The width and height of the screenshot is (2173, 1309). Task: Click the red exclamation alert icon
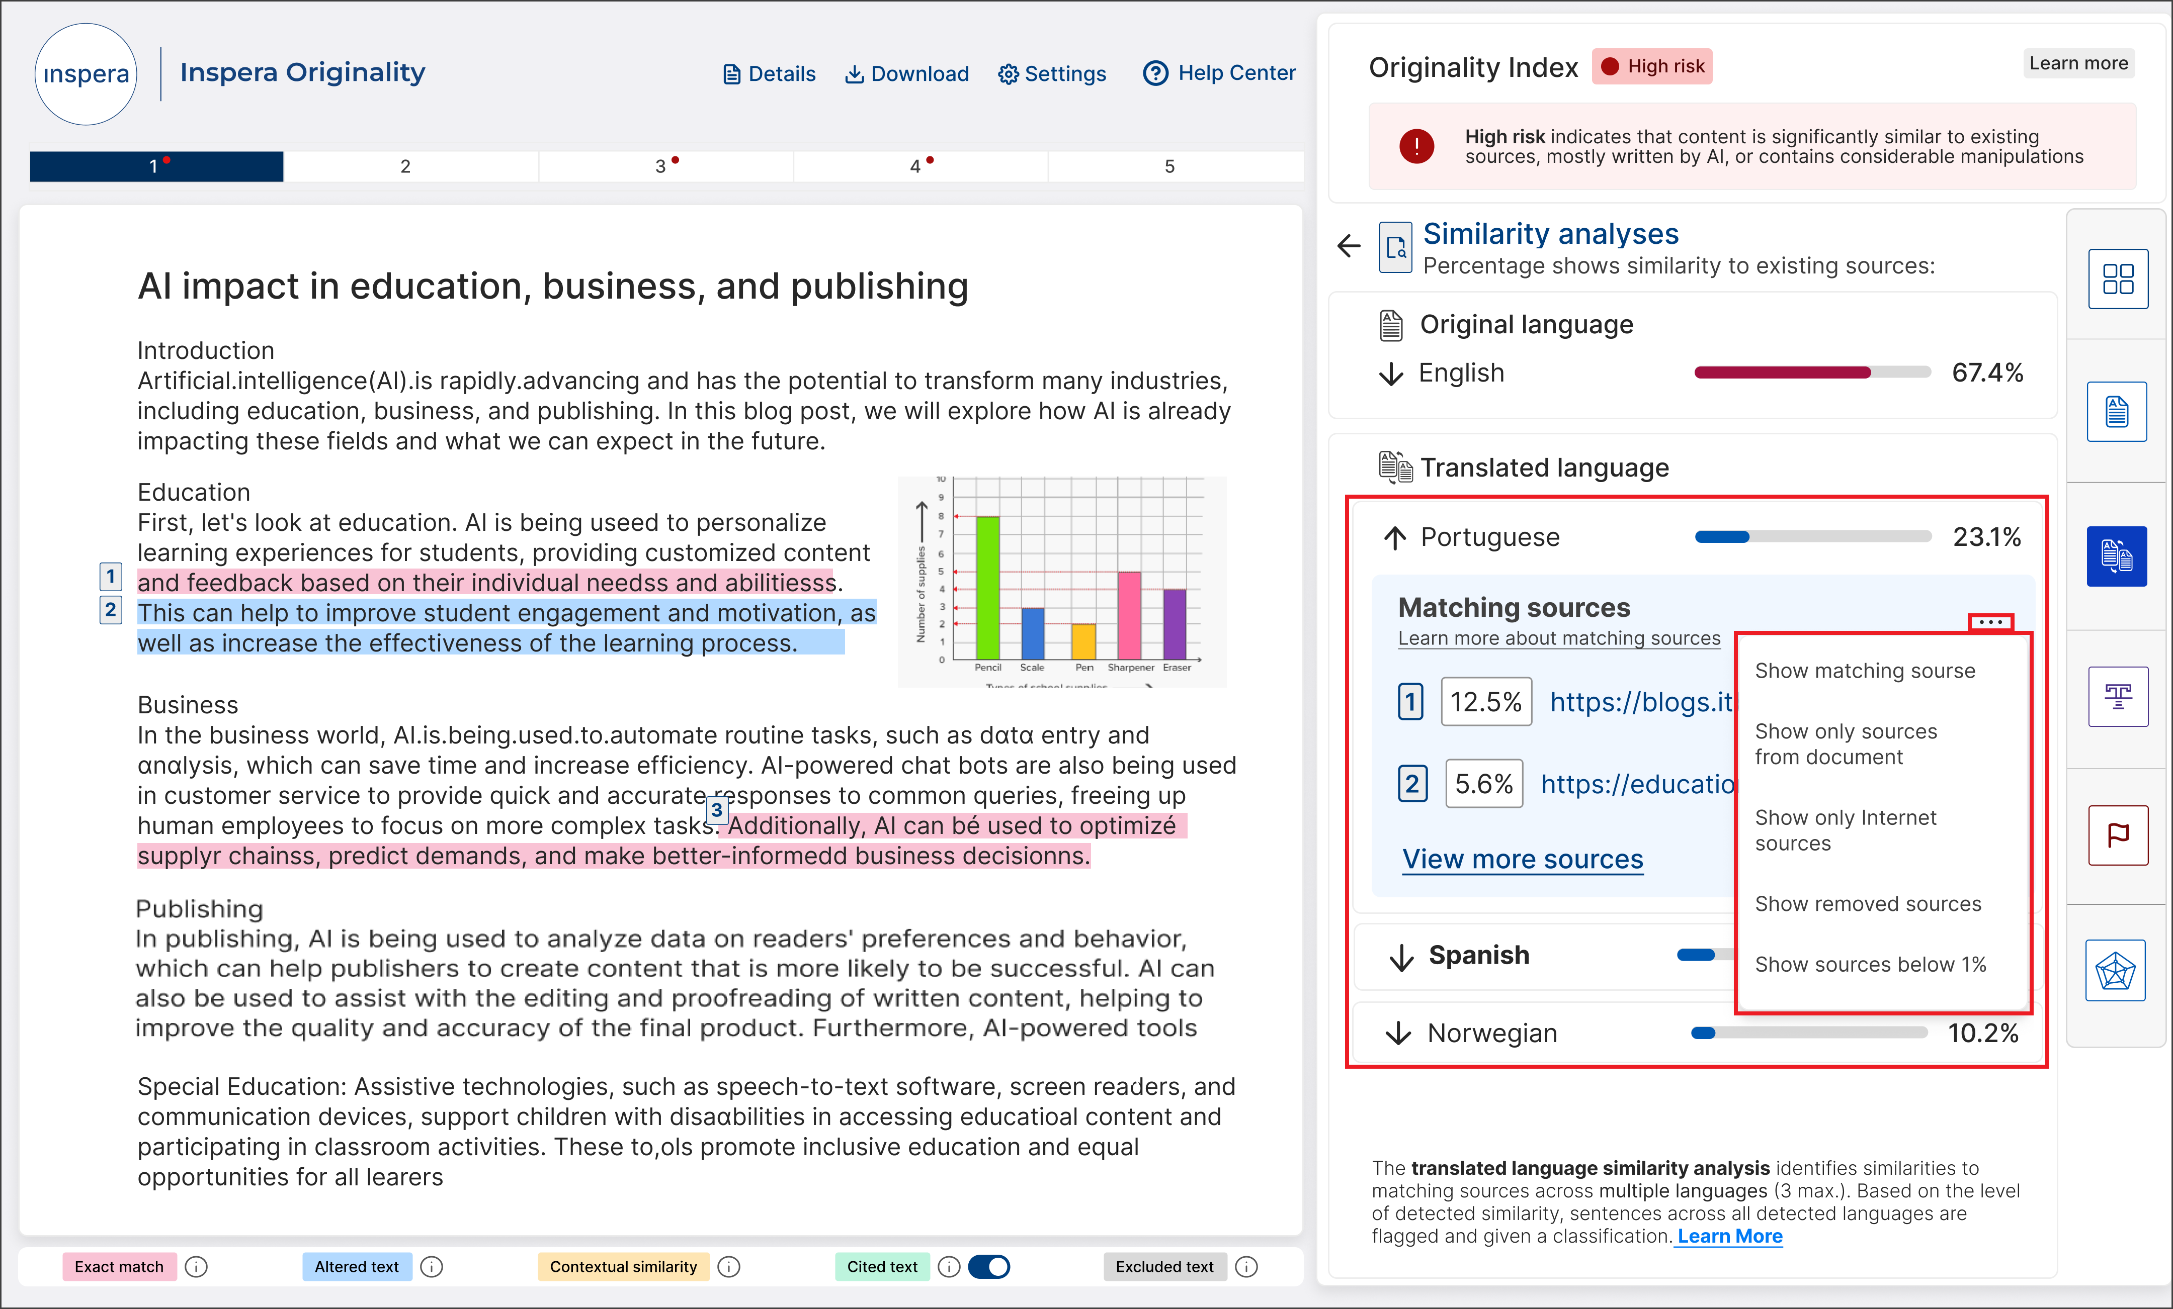[1416, 145]
